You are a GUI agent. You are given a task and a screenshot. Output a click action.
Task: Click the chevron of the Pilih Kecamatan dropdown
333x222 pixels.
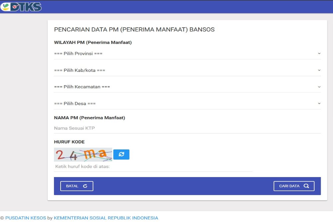[x=319, y=87]
